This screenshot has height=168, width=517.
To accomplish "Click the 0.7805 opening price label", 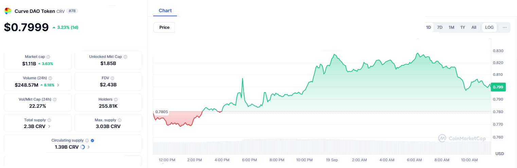I will click(161, 112).
